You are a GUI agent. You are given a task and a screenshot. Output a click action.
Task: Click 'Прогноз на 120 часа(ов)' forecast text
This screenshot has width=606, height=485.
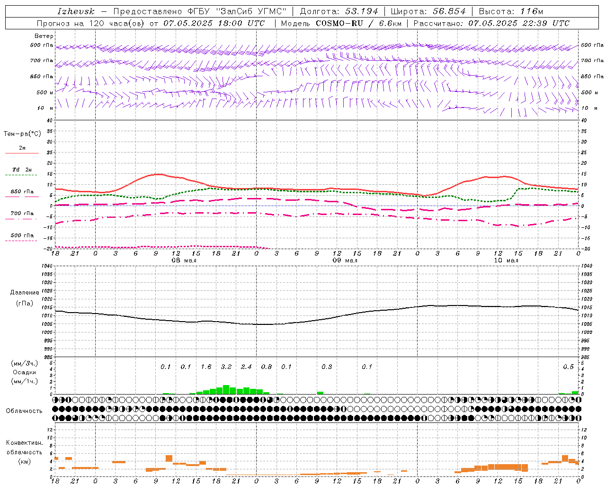point(91,23)
